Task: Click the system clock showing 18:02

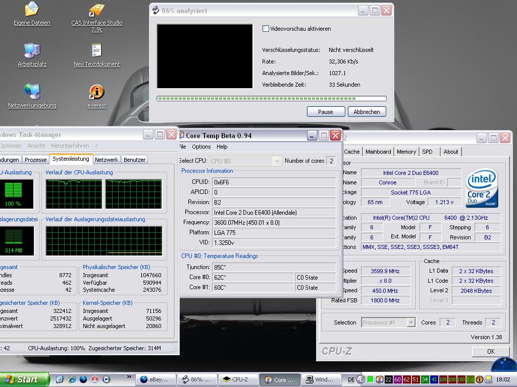Action: click(503, 379)
